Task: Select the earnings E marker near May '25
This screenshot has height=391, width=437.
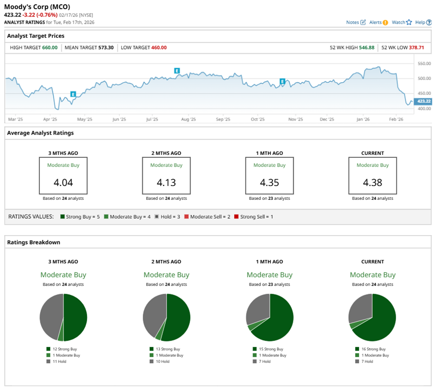Action: click(x=73, y=94)
